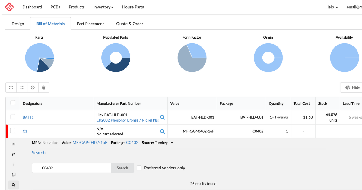Switch to the Part Placement tab
Viewport: 362px width, 190px height.
click(90, 24)
